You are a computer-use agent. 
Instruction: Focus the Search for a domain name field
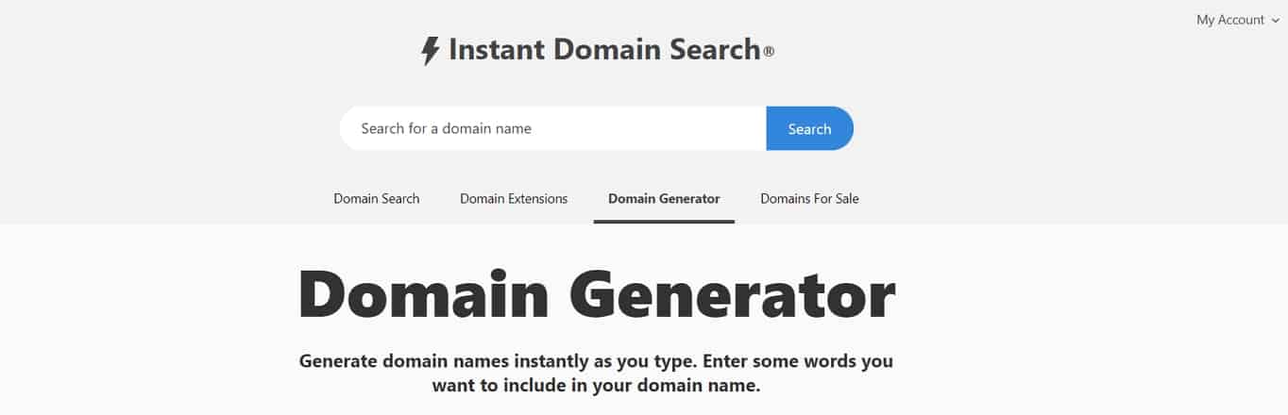coord(552,128)
